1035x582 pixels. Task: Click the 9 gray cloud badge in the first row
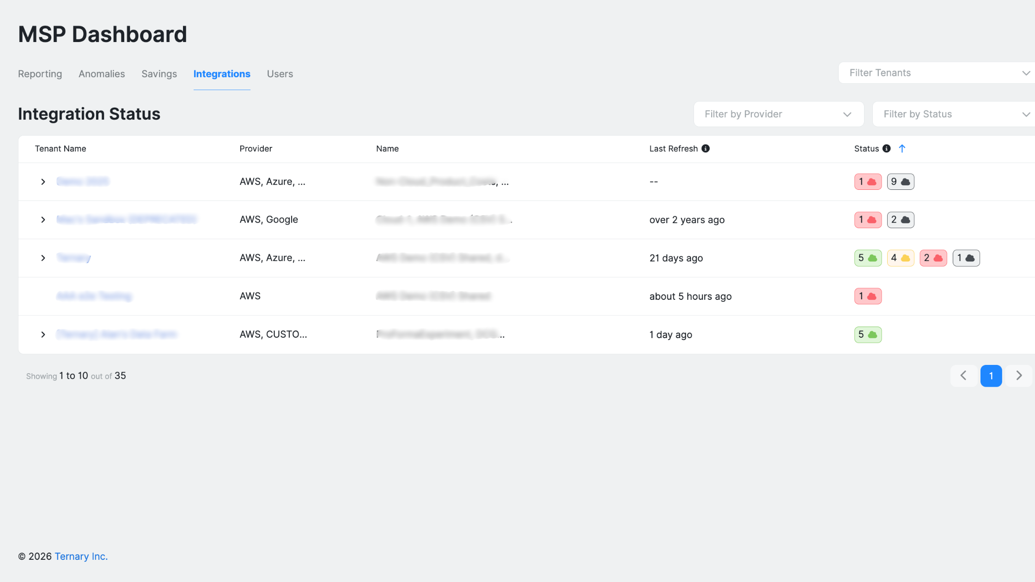coord(900,182)
